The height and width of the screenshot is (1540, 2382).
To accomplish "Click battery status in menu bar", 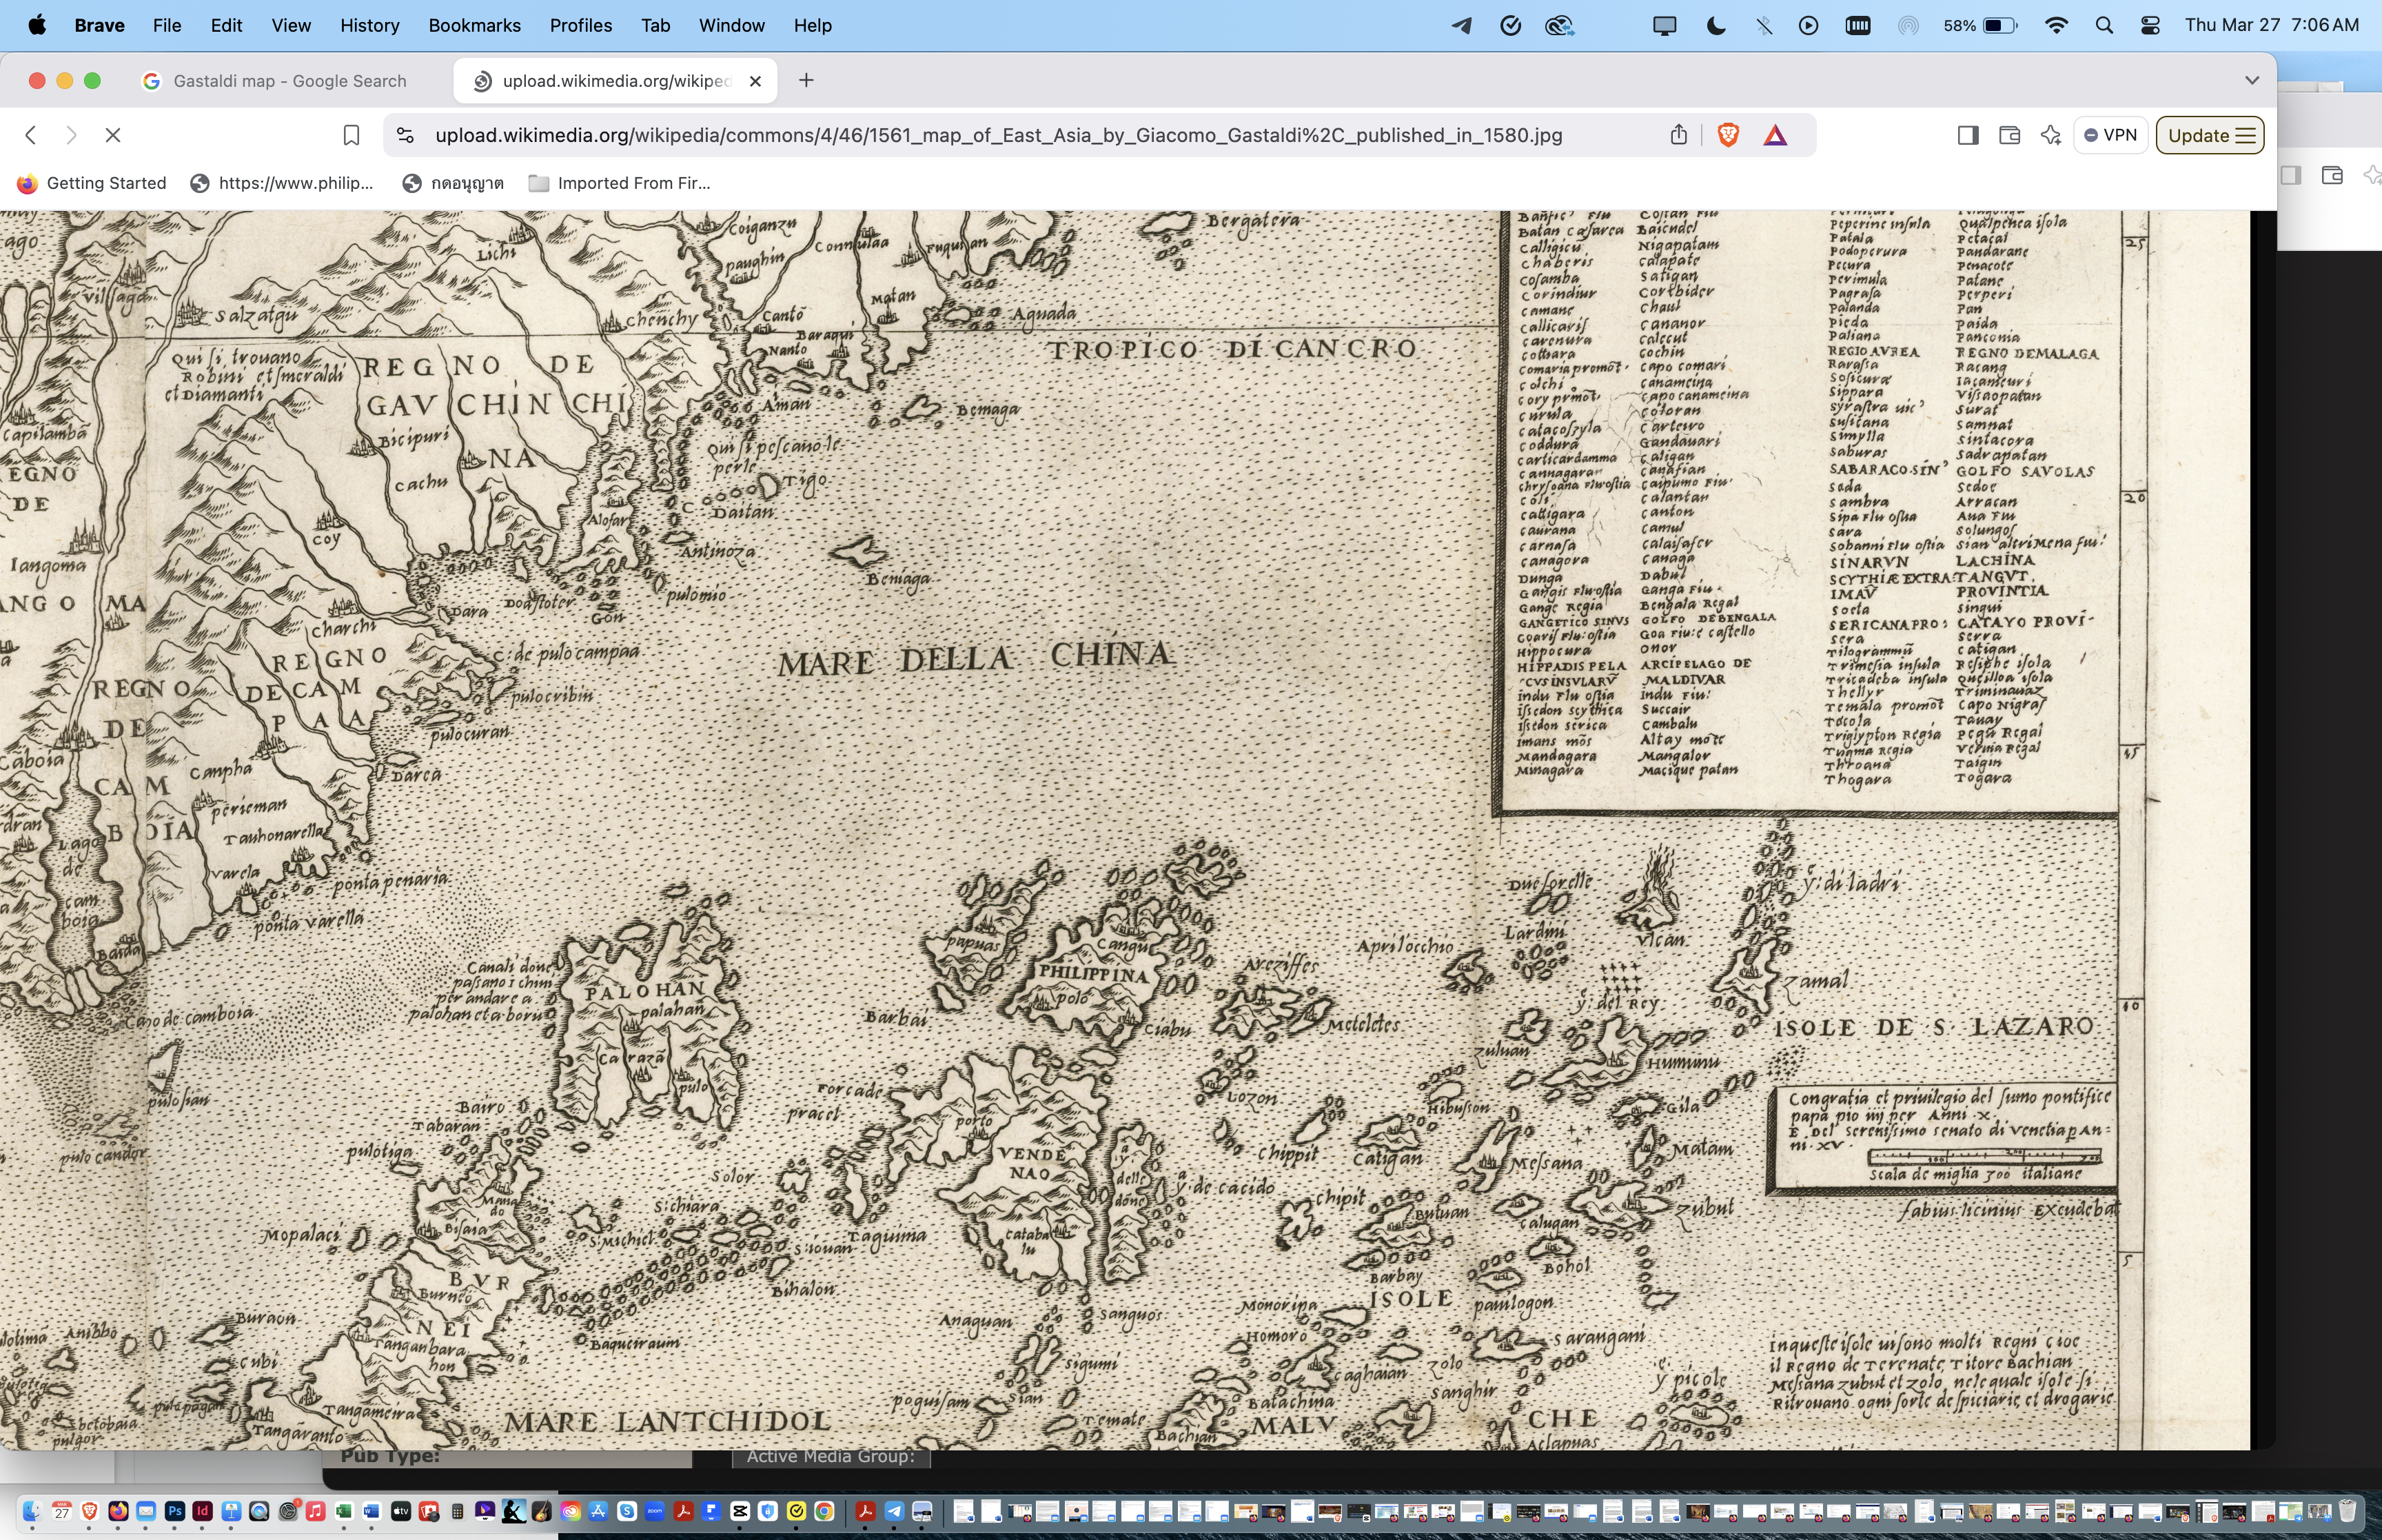I will [1980, 25].
